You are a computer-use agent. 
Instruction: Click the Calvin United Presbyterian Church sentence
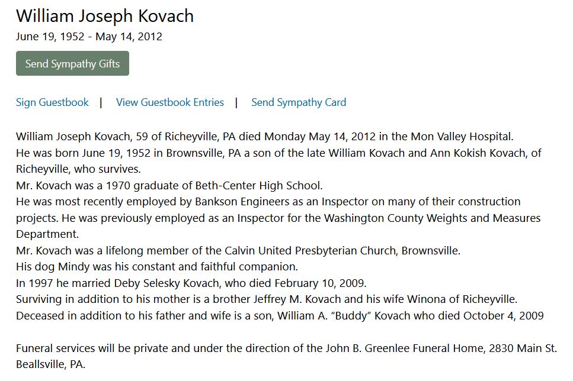click(x=238, y=250)
